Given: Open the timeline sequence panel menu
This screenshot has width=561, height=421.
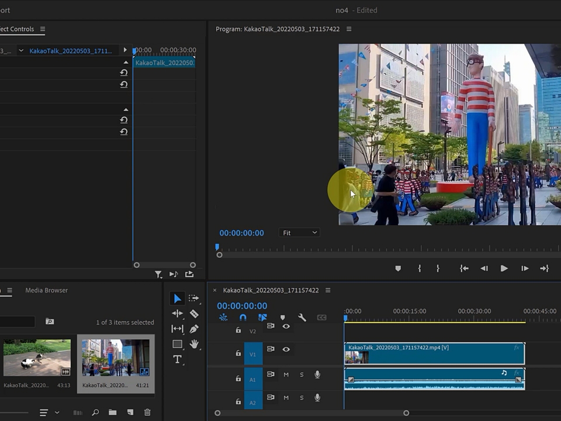Looking at the screenshot, I should click(x=328, y=291).
